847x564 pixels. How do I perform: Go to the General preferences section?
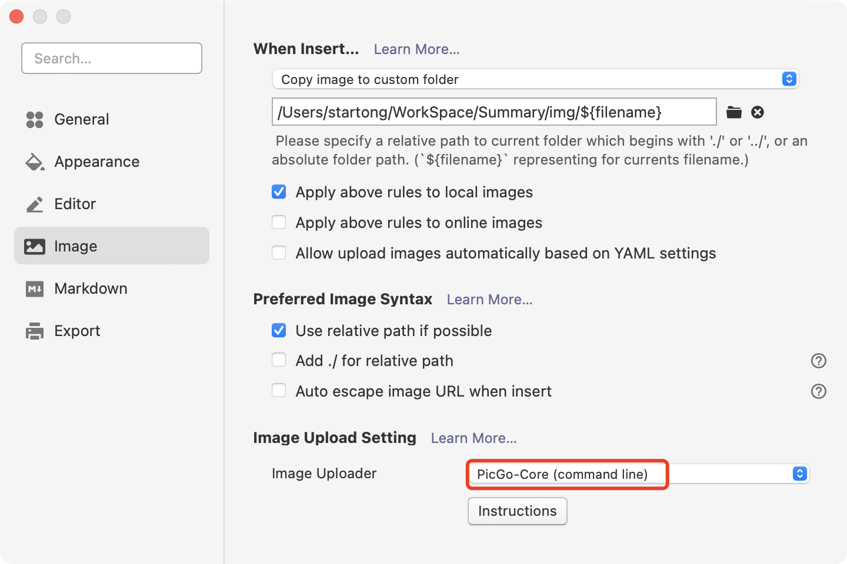click(x=112, y=119)
